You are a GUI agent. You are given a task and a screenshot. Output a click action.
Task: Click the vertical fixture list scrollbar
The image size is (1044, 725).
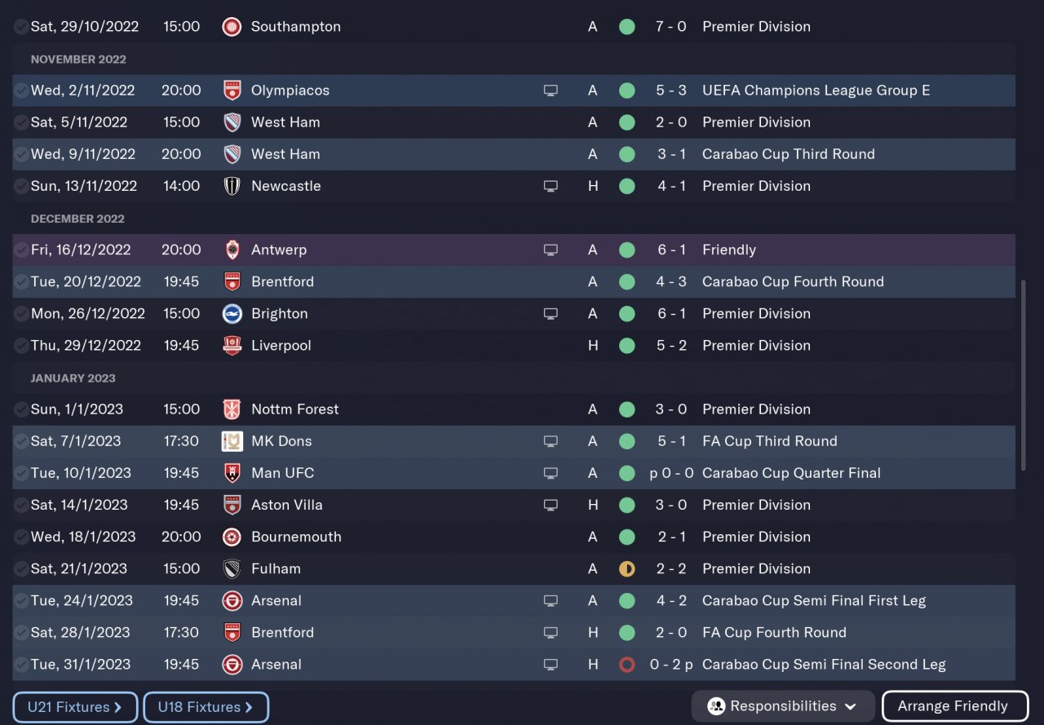(x=1024, y=375)
